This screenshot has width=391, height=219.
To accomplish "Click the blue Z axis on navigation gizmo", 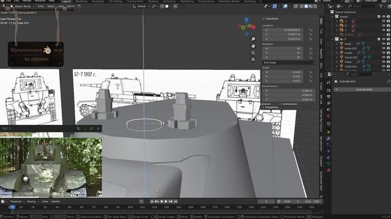I will (x=246, y=19).
